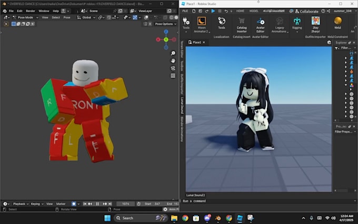Viewport: 358px width, 224px height.
Task: Toggle the Blender select box mode icon
Action: pos(14,24)
